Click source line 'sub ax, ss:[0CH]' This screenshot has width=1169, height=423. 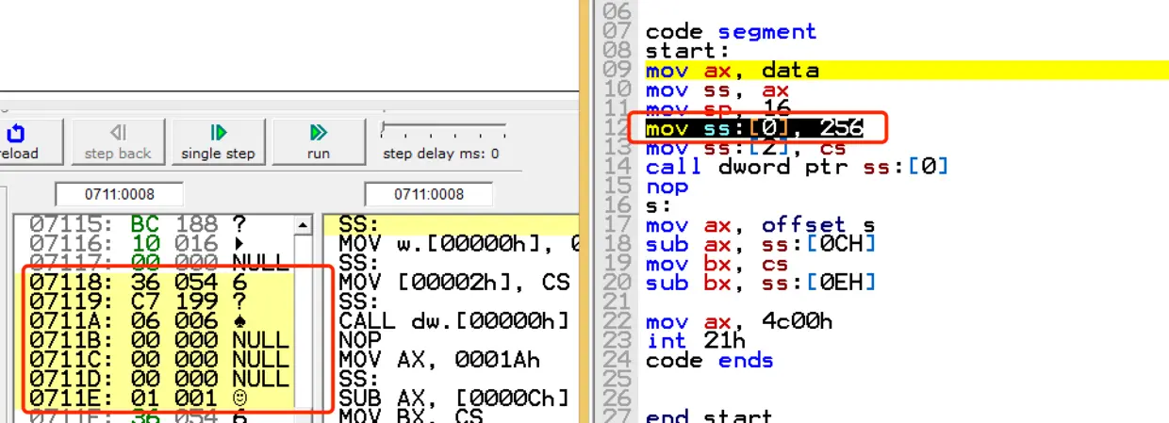760,244
